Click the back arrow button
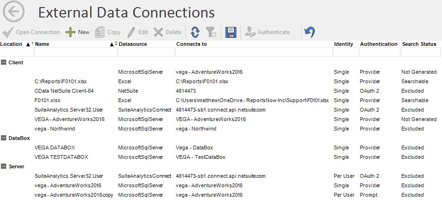442x200 pixels. pos(13,13)
